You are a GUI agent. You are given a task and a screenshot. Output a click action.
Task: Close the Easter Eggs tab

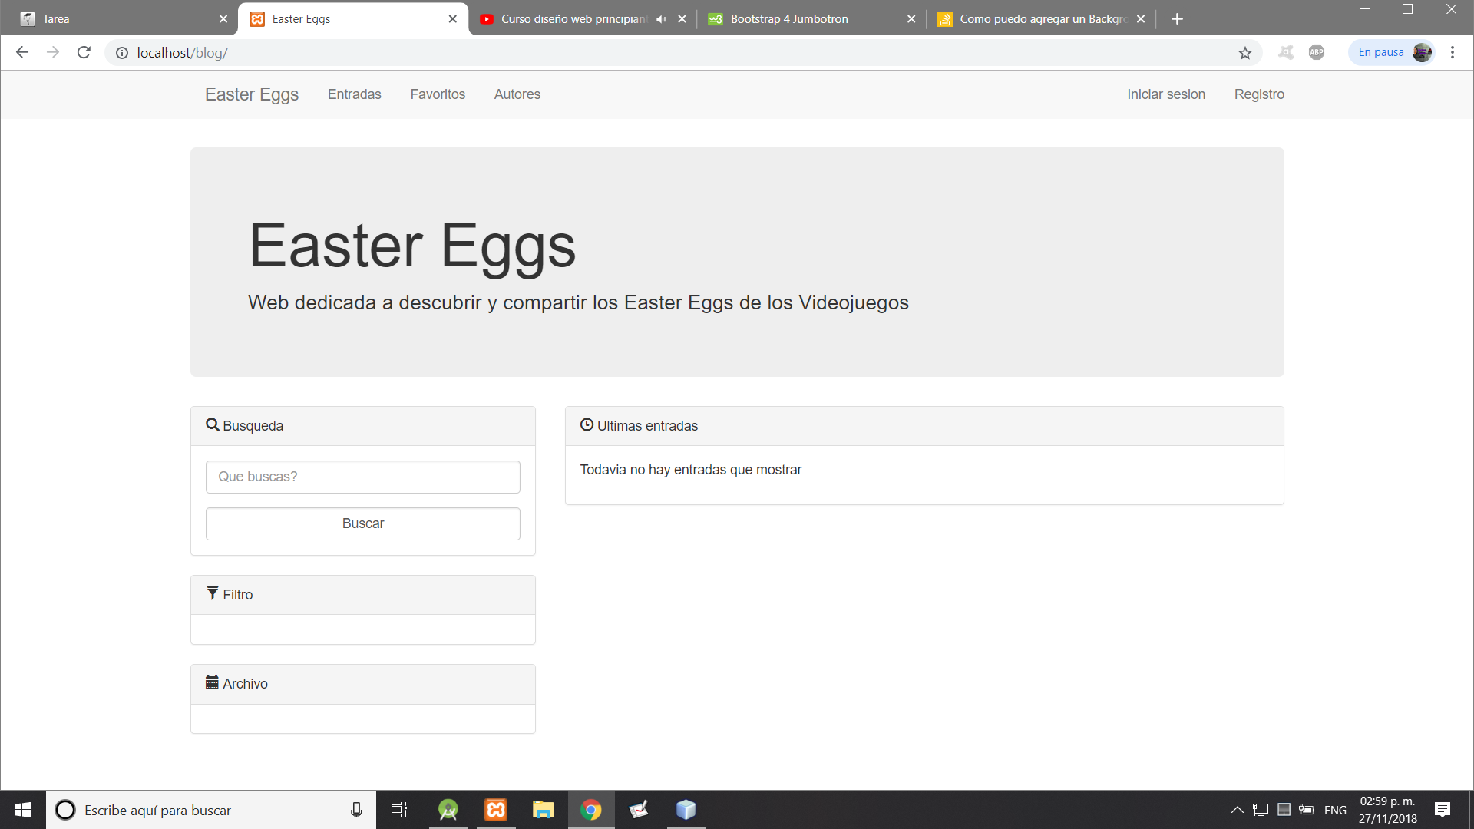pos(452,19)
